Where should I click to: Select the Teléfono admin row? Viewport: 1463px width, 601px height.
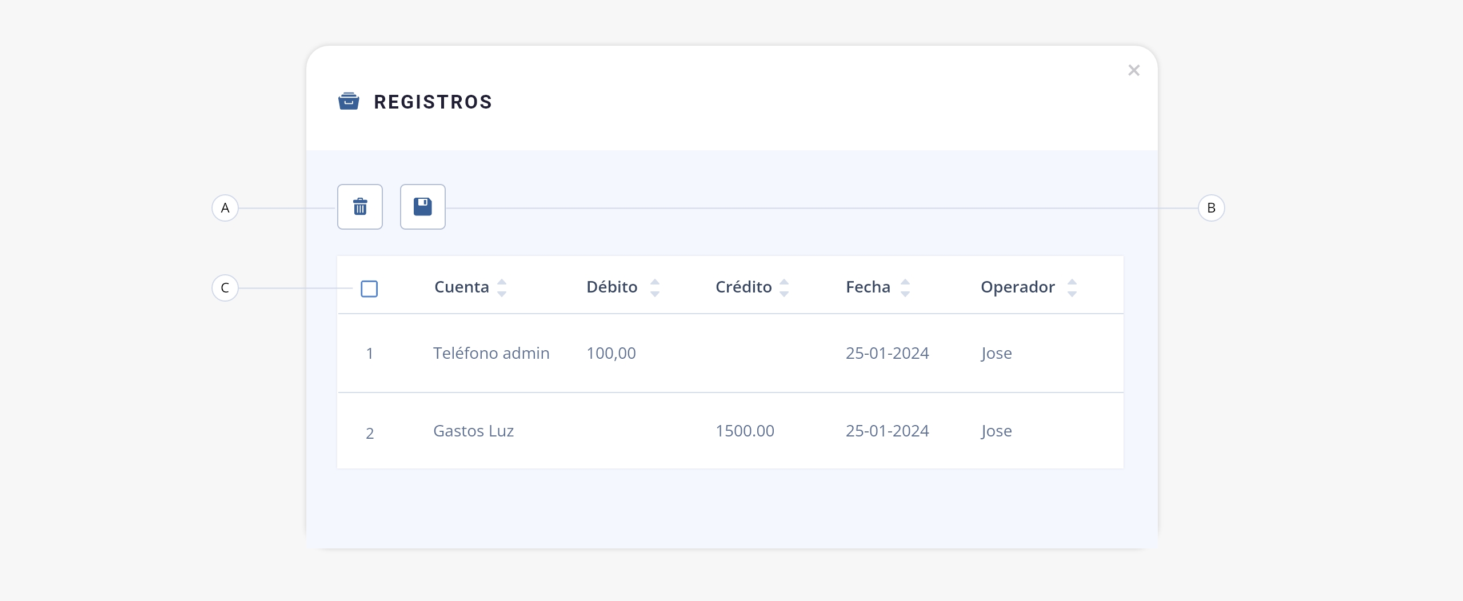pos(730,353)
